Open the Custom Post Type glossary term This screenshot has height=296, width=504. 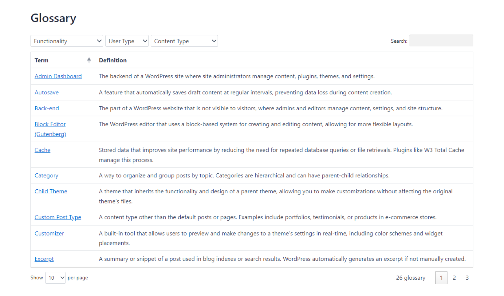(x=58, y=217)
